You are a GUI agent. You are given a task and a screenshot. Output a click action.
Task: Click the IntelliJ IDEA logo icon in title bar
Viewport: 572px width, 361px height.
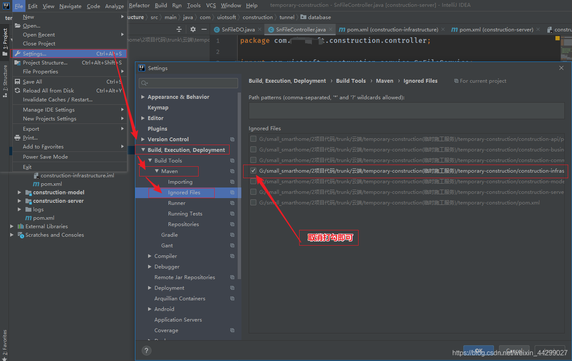[6, 6]
